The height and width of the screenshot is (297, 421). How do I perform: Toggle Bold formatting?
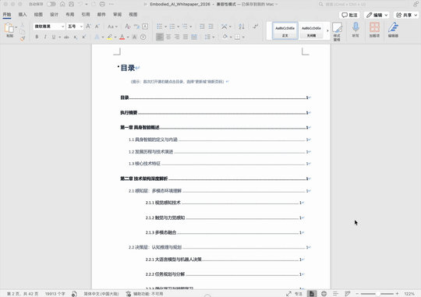pyautogui.click(x=37, y=37)
